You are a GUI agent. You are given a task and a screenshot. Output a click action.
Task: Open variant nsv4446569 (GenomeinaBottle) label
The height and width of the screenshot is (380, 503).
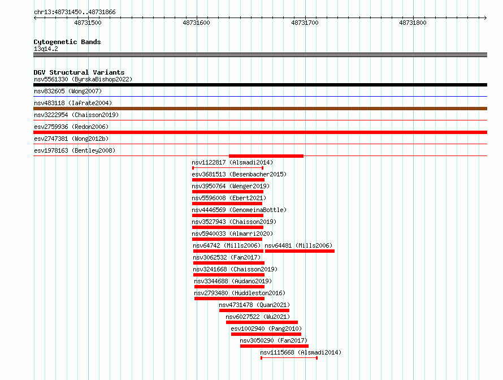[x=239, y=210]
